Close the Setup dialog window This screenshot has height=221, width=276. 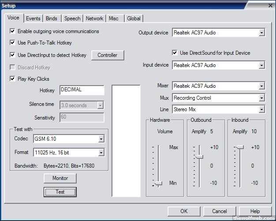click(x=270, y=5)
